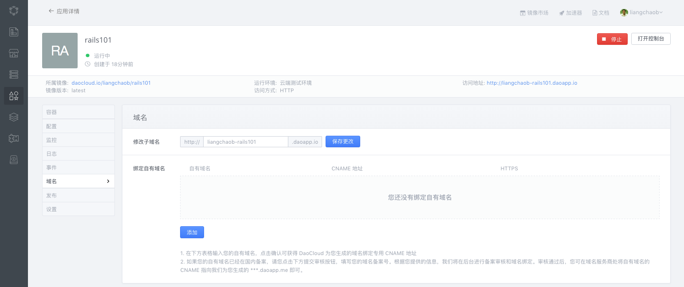Click the 绑定自有域名 label
684x287 pixels.
click(149, 169)
